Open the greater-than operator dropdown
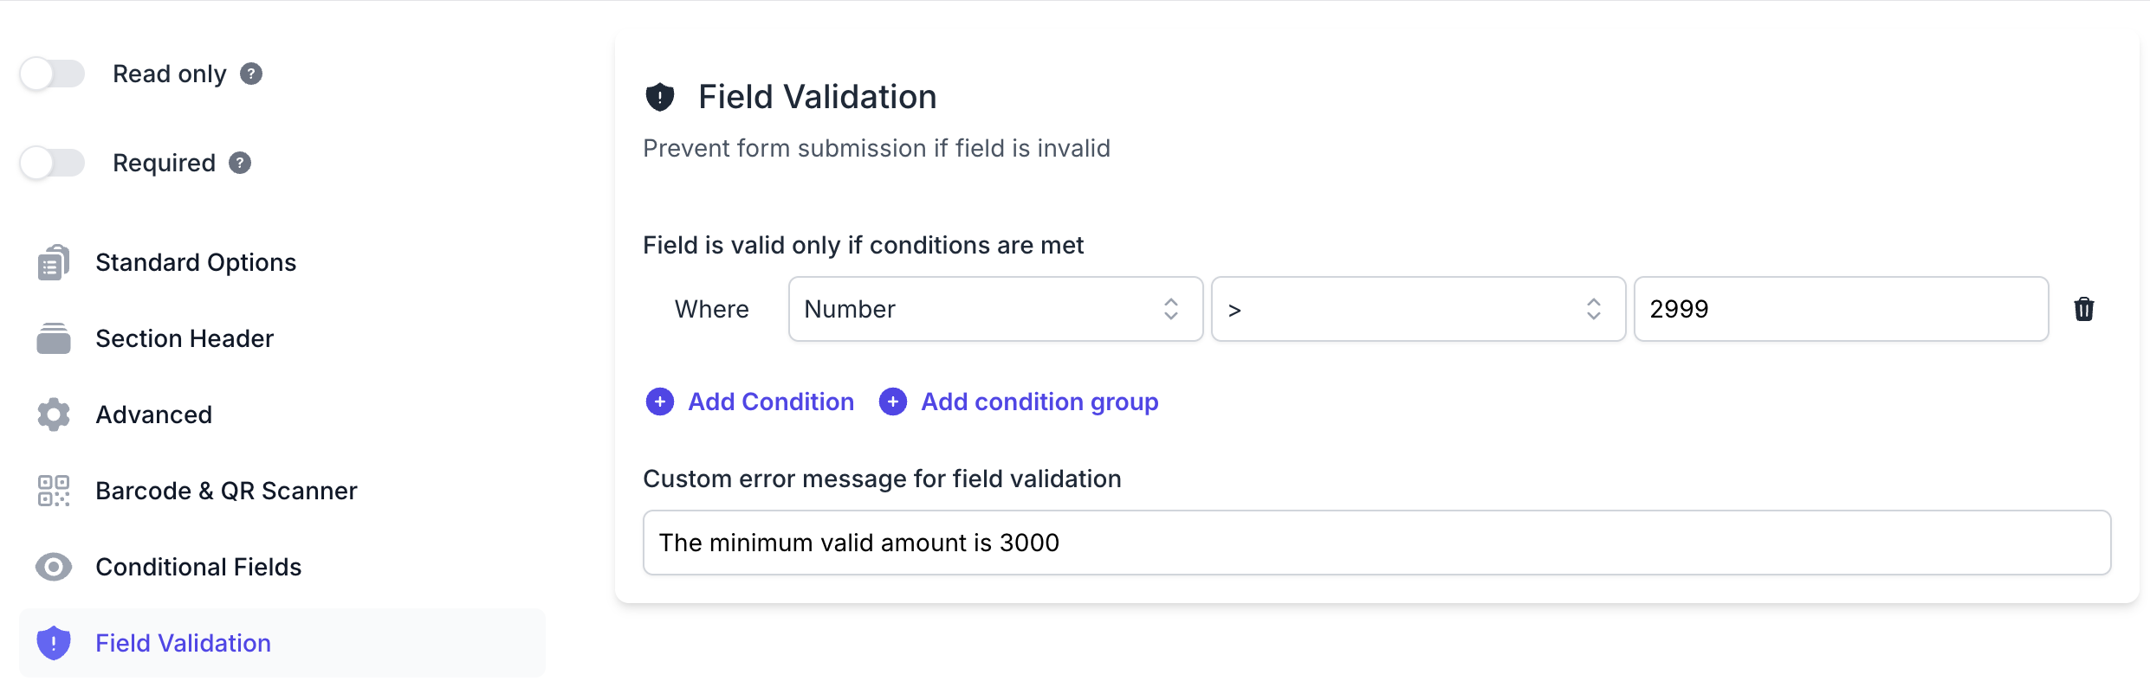This screenshot has height=694, width=2150. coord(1418,309)
